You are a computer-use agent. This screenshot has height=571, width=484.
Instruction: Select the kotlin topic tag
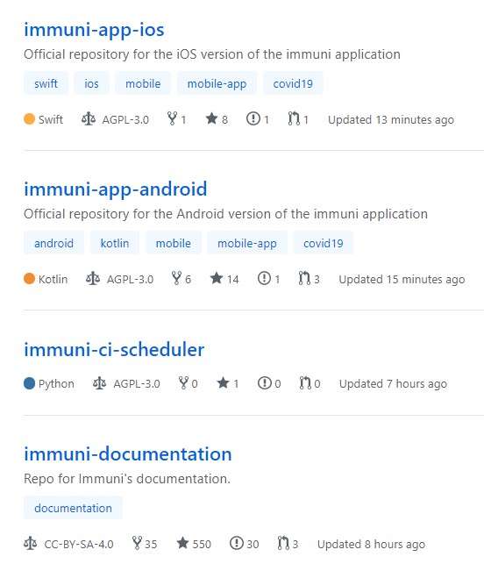coord(115,243)
